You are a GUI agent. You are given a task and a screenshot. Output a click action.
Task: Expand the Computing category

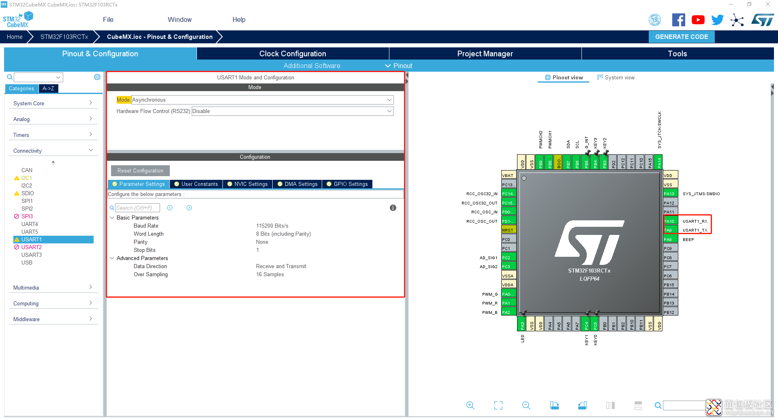click(53, 303)
